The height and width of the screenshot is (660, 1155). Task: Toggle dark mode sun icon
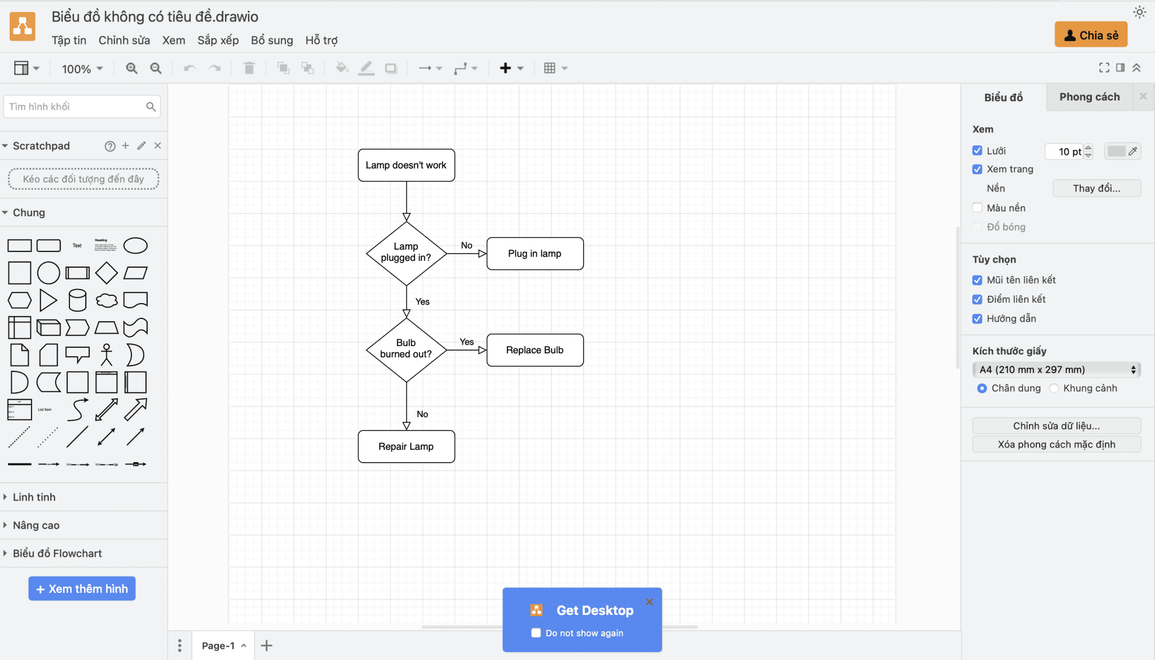[1140, 12]
